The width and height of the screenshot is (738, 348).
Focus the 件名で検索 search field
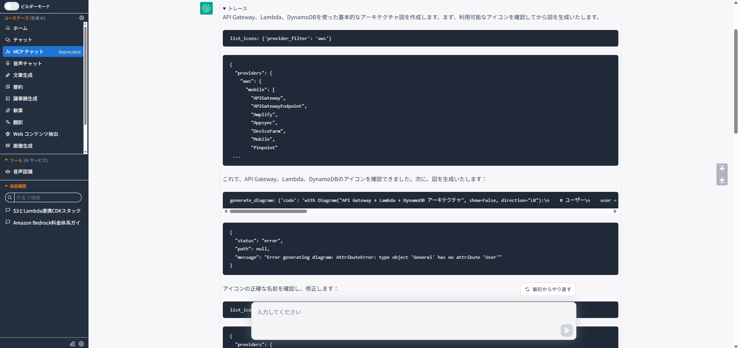[47, 198]
